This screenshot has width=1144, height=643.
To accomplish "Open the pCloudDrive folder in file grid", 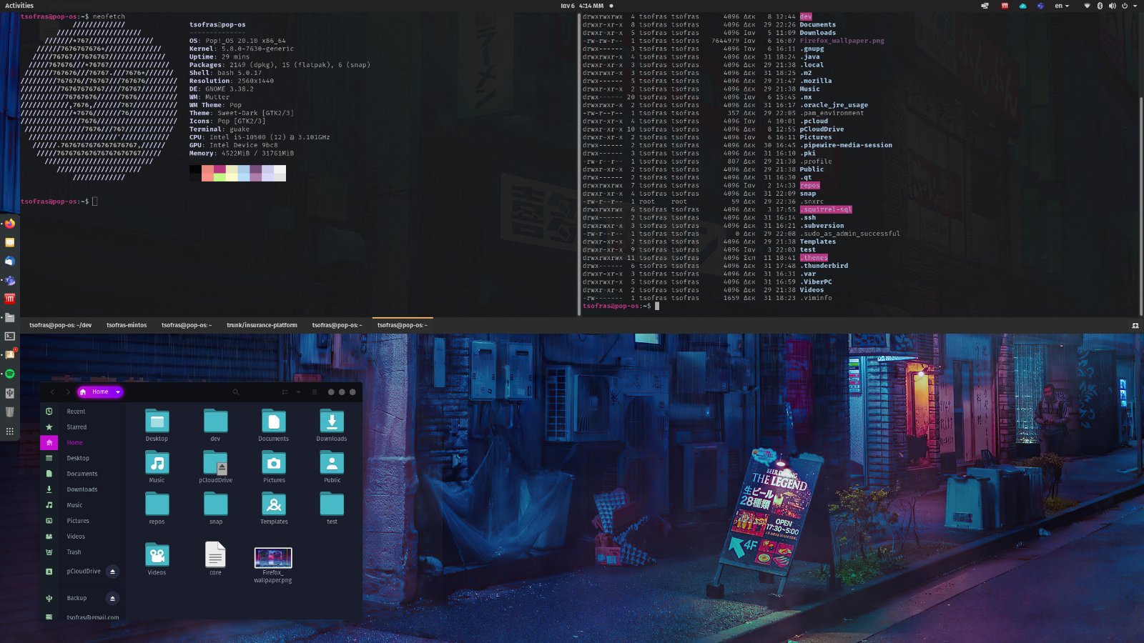I will tap(215, 467).
